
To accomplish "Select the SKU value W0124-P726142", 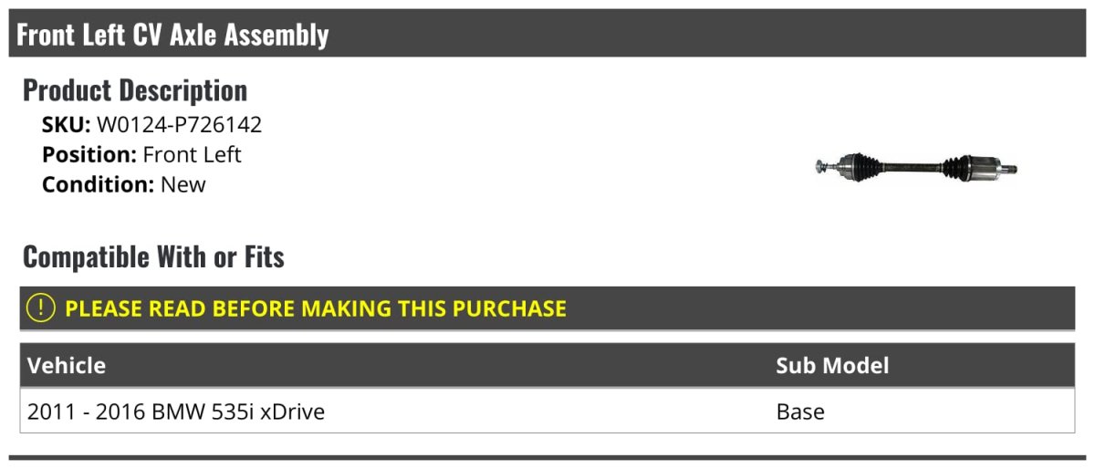I will pos(179,125).
